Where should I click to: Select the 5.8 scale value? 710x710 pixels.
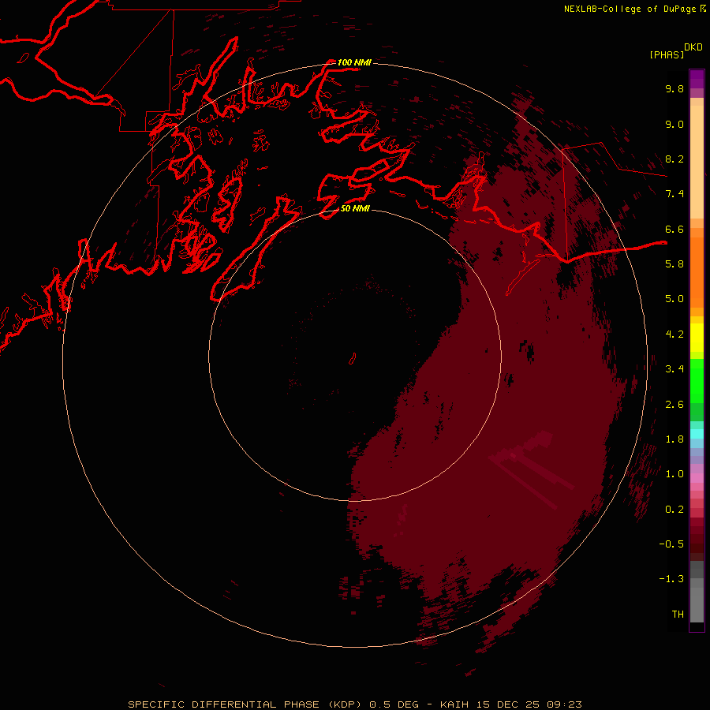tap(674, 264)
